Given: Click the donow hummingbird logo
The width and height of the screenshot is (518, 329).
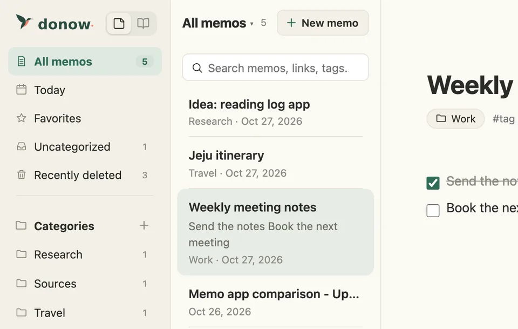Looking at the screenshot, I should [x=24, y=22].
